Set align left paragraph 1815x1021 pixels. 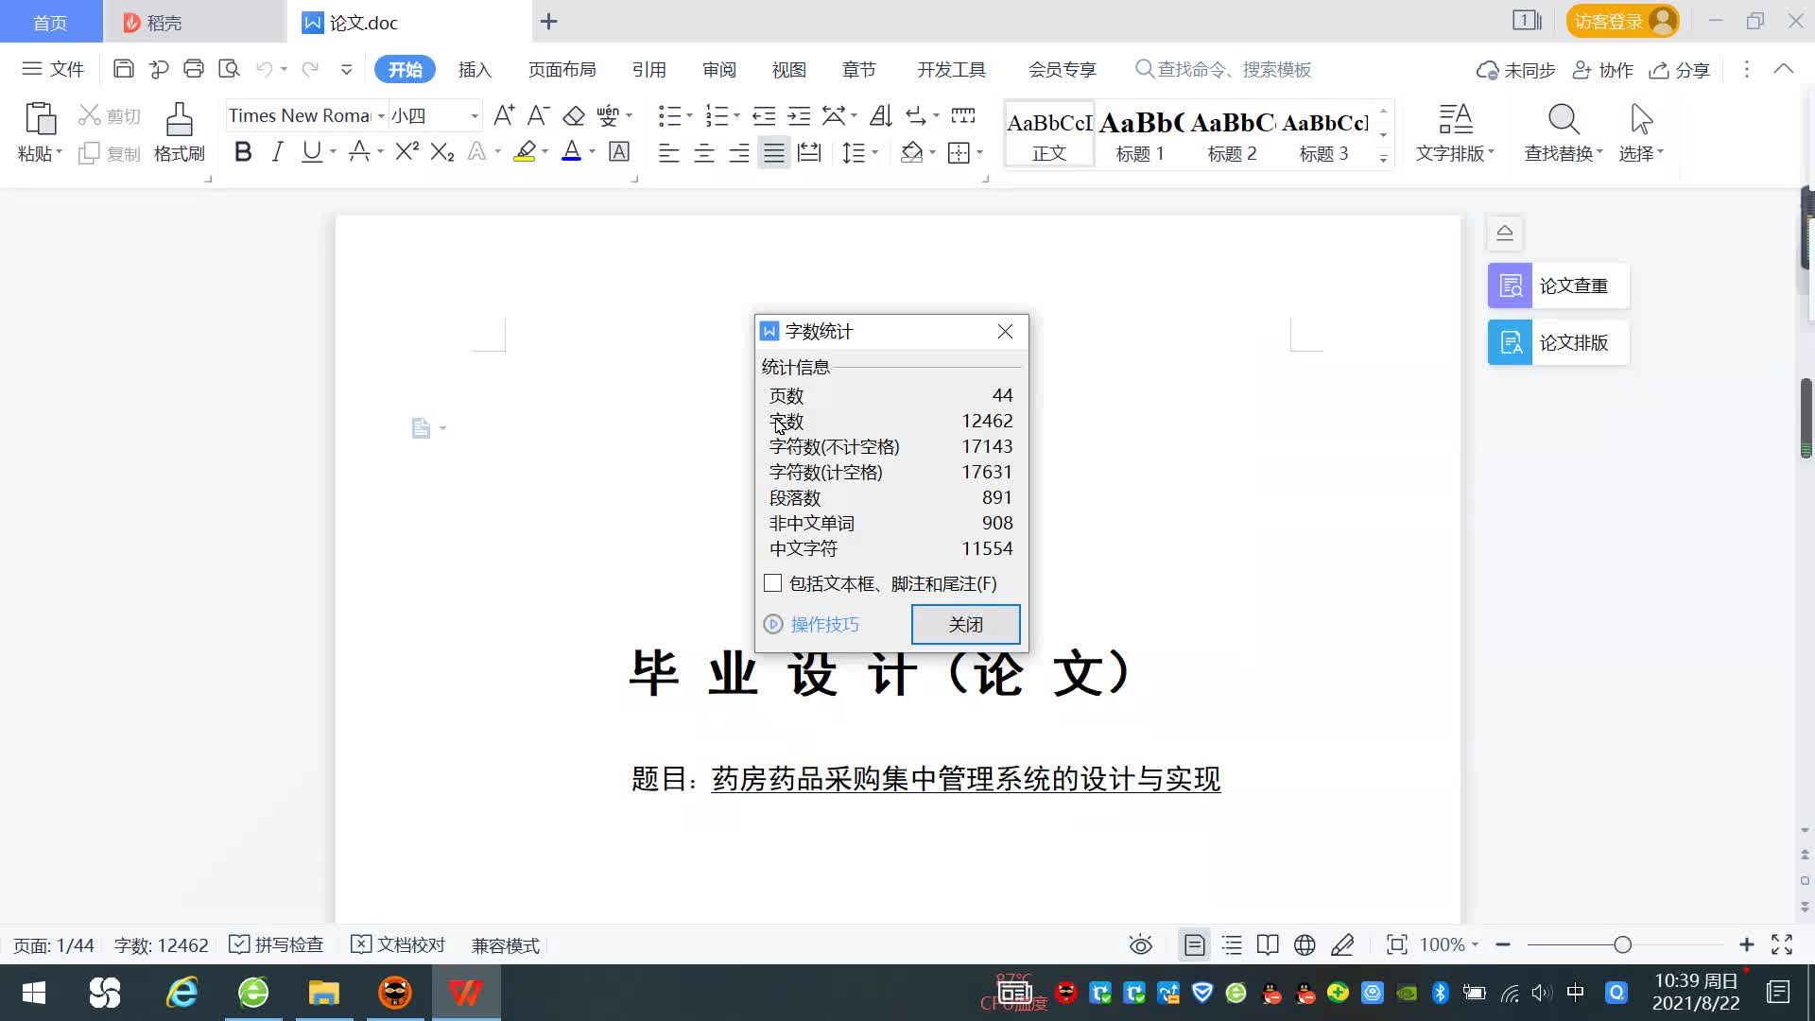[x=669, y=152]
